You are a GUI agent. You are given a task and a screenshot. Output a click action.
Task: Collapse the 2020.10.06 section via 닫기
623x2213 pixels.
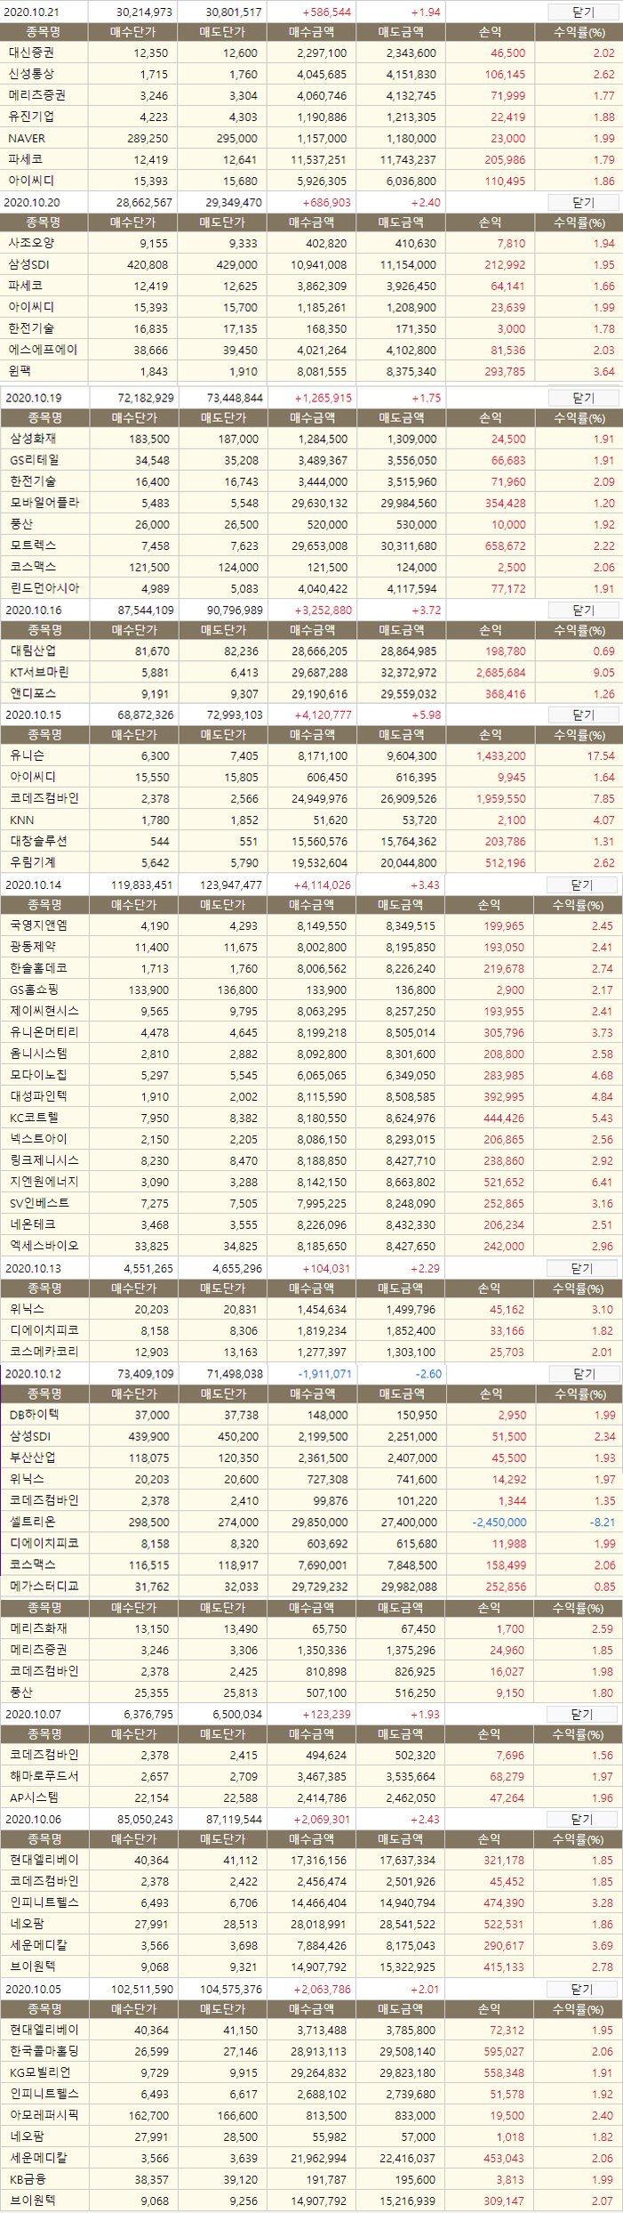coord(581,1820)
